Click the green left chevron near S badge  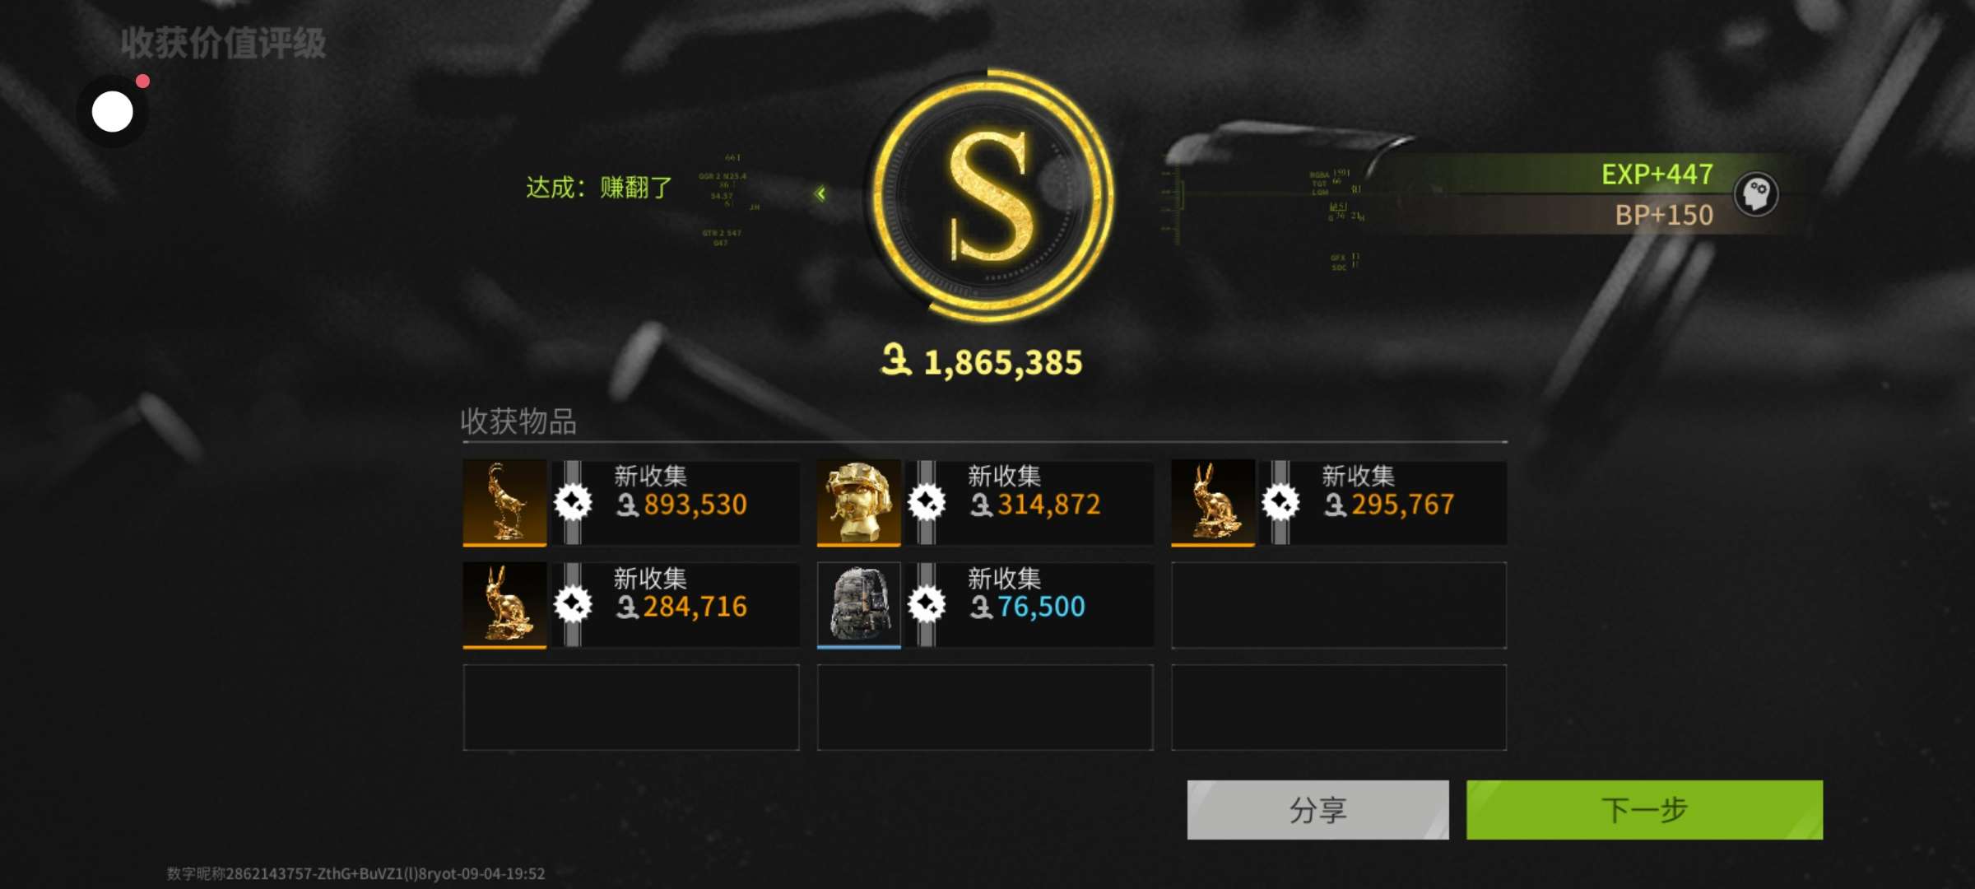[820, 193]
